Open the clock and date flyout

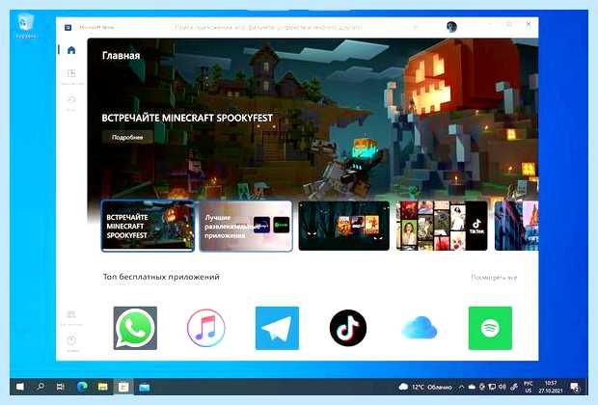point(551,387)
